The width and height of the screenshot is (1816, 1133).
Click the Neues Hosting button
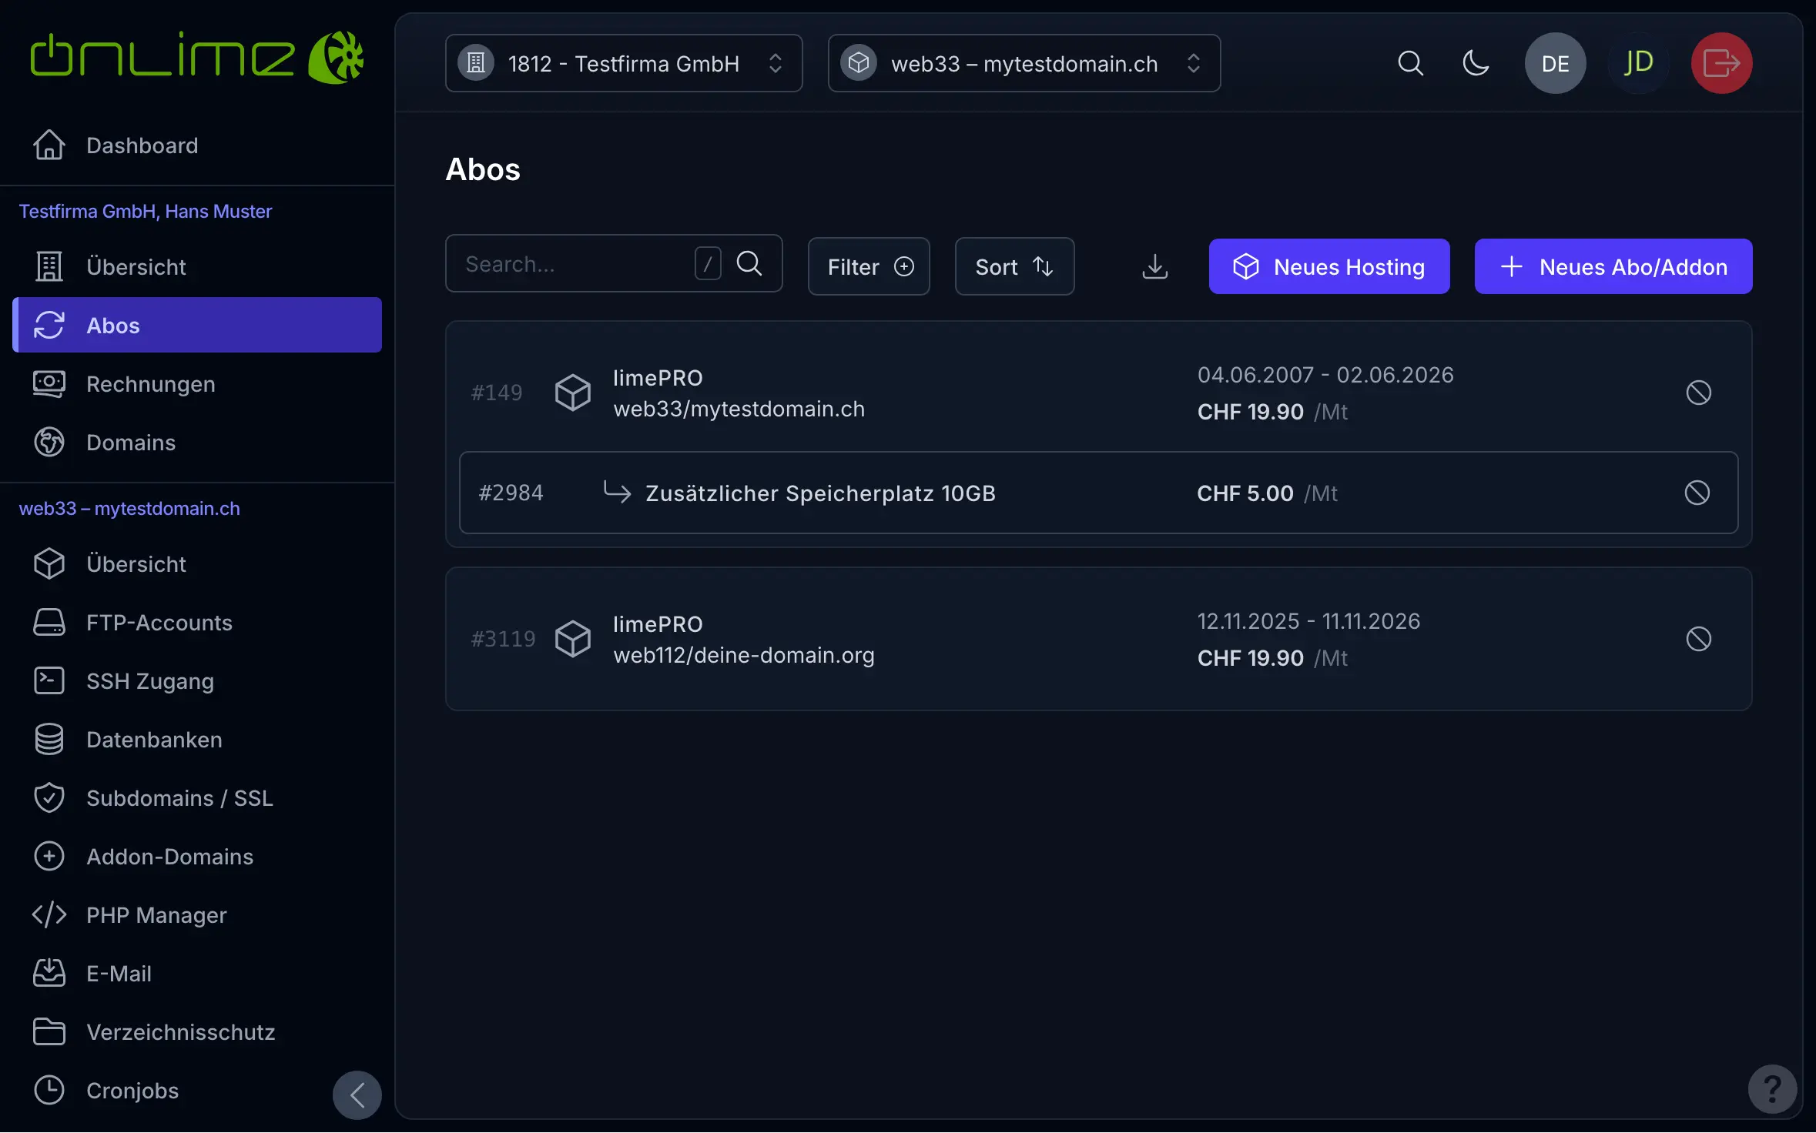pos(1328,266)
